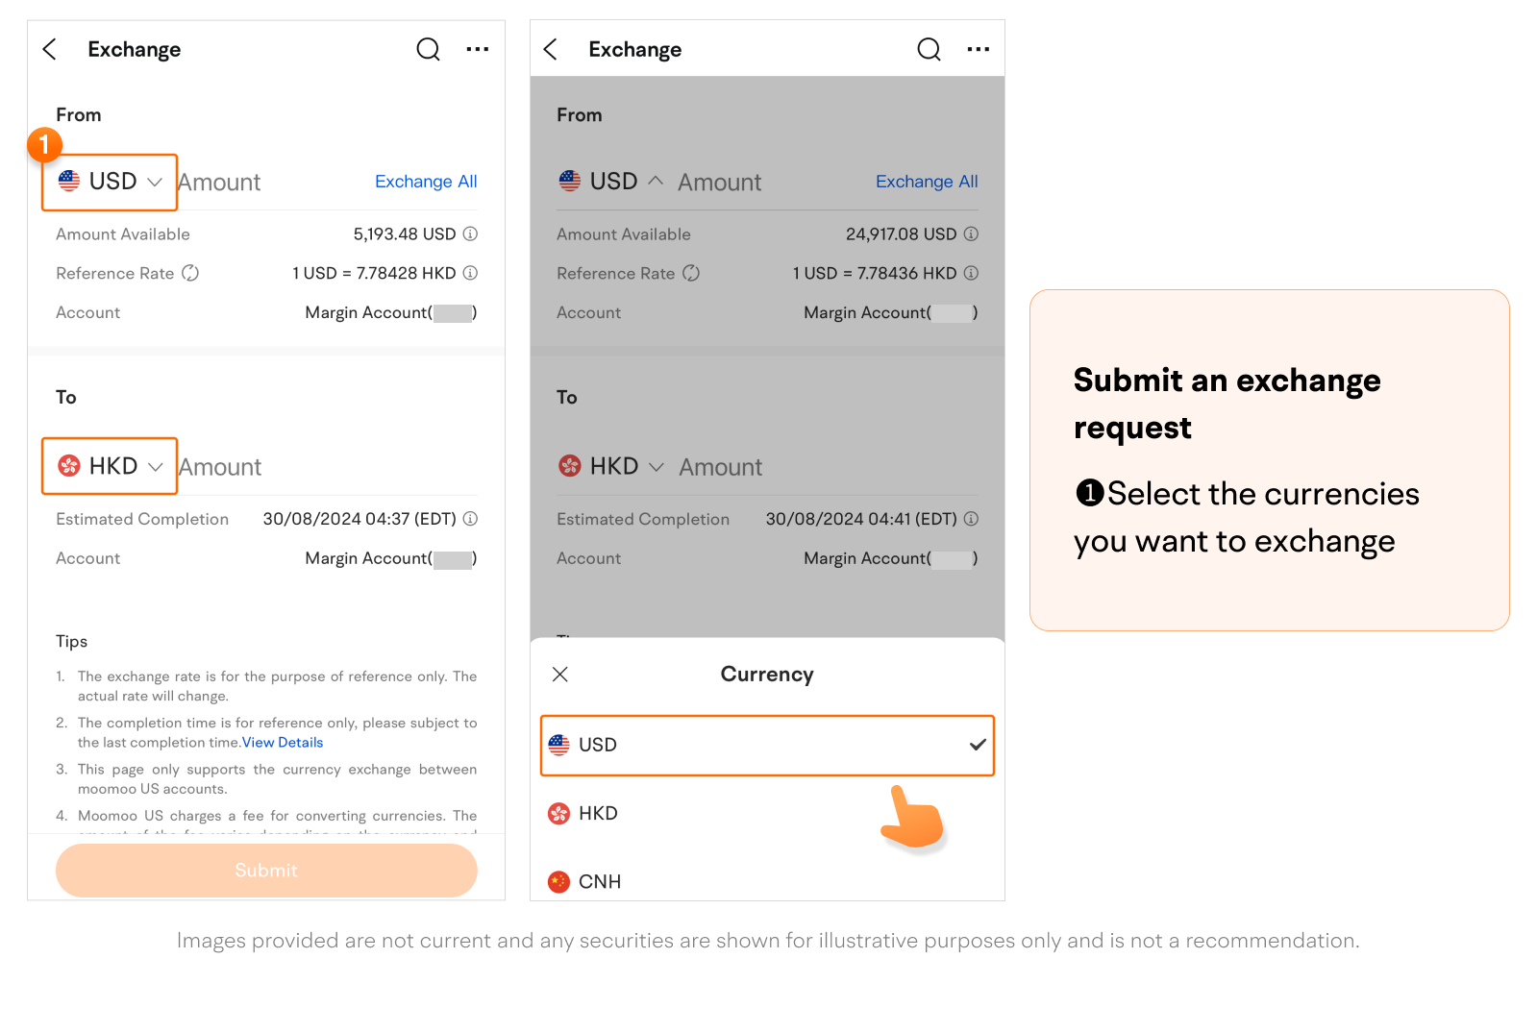The width and height of the screenshot is (1537, 1032).
Task: Go back from left Exchange screen
Action: (50, 49)
